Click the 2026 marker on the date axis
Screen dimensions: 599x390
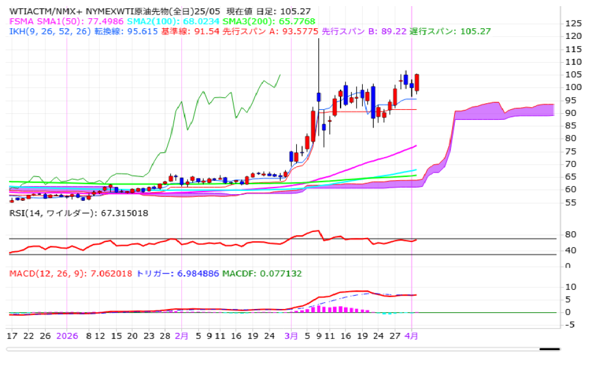67,336
